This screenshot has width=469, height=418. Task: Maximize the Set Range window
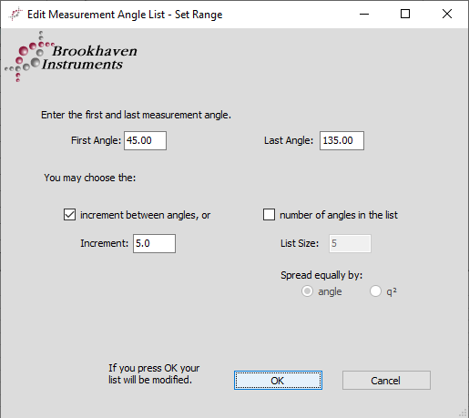point(405,14)
